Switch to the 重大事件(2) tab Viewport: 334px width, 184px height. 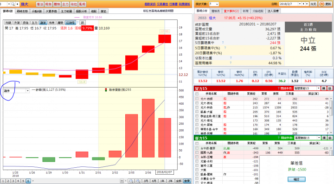231,11
